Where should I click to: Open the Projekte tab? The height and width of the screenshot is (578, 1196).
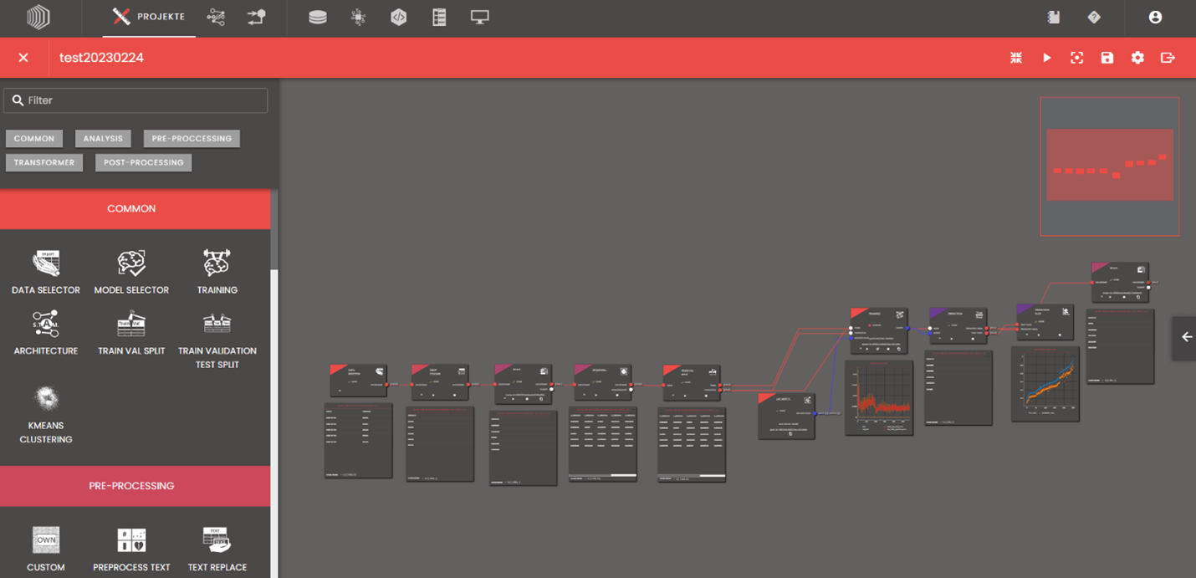149,17
